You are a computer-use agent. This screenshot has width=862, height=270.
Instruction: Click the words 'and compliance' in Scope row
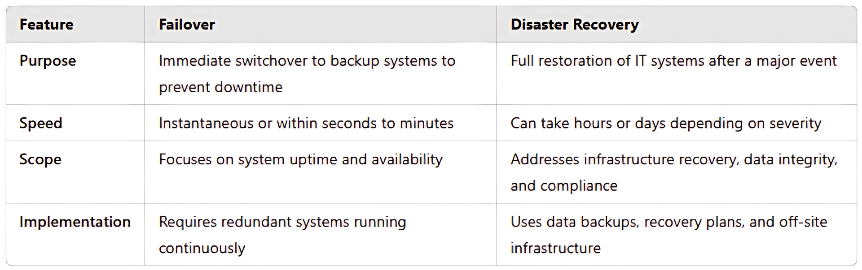coord(563,185)
